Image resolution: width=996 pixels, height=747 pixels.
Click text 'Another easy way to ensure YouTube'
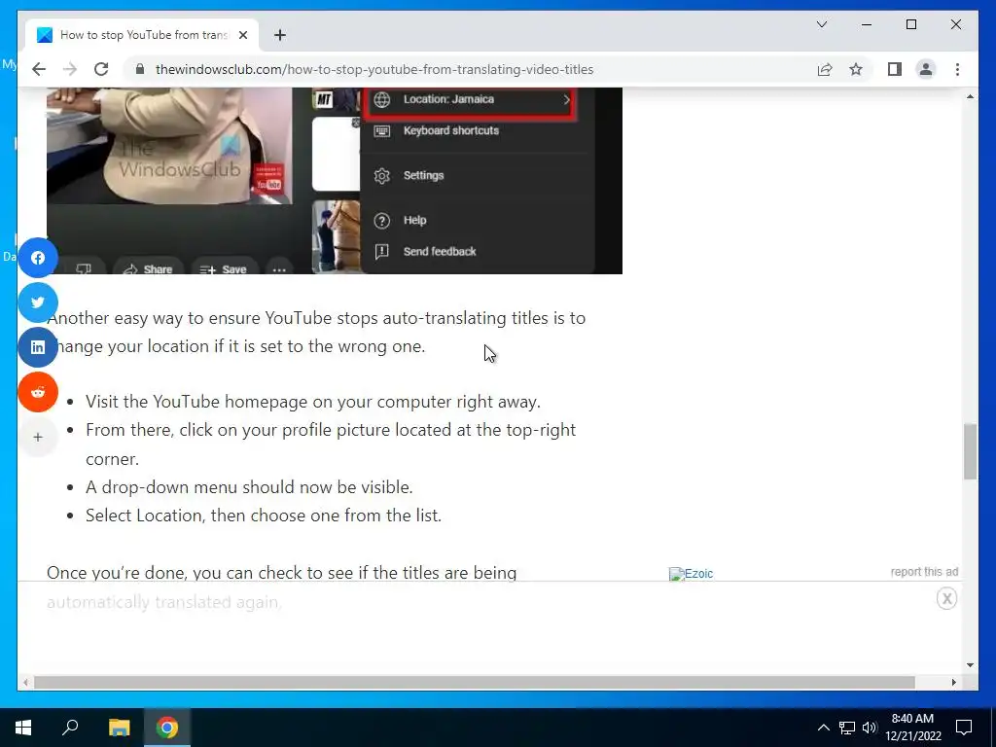tap(191, 318)
